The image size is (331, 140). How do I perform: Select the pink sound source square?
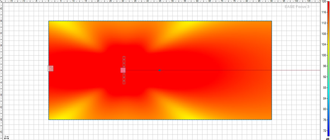(x=123, y=70)
